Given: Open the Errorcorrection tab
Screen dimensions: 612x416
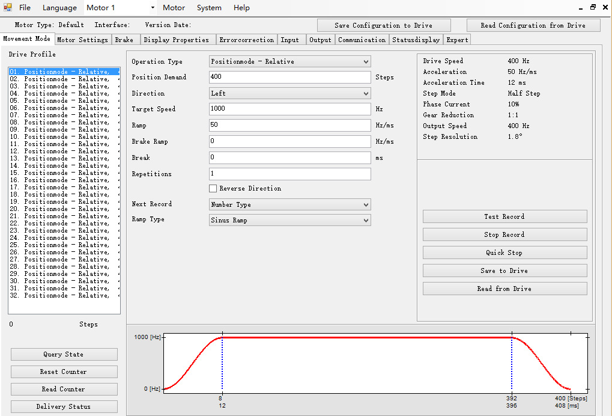Looking at the screenshot, I should [x=246, y=40].
